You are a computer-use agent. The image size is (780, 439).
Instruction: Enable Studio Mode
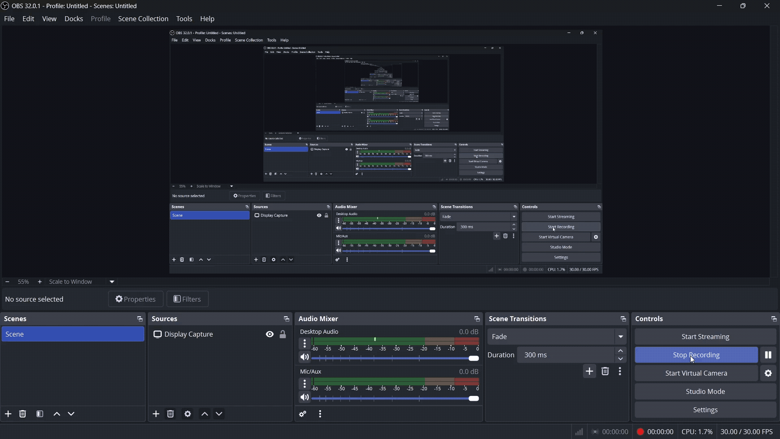[x=706, y=392]
